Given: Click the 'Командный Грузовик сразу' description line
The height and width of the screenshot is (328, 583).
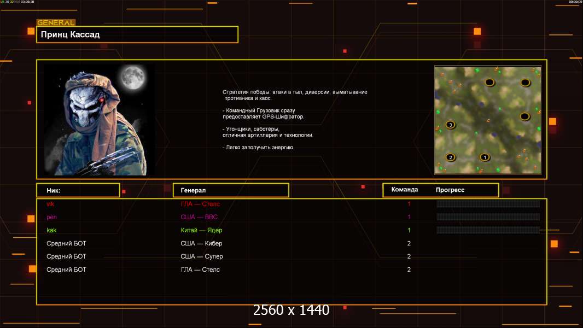Looking at the screenshot, I should 259,110.
